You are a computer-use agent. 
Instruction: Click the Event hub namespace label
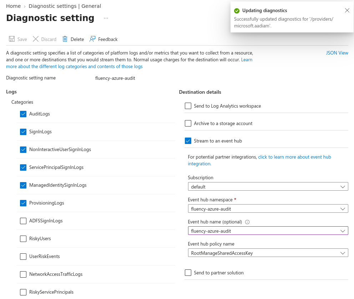pyautogui.click(x=210, y=200)
